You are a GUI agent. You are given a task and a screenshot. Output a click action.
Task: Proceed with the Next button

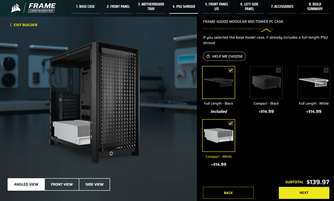(x=304, y=193)
